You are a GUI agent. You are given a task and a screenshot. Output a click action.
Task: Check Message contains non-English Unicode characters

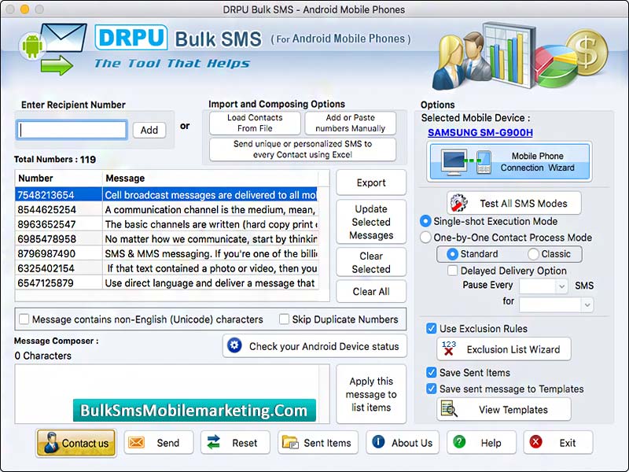[x=24, y=319]
